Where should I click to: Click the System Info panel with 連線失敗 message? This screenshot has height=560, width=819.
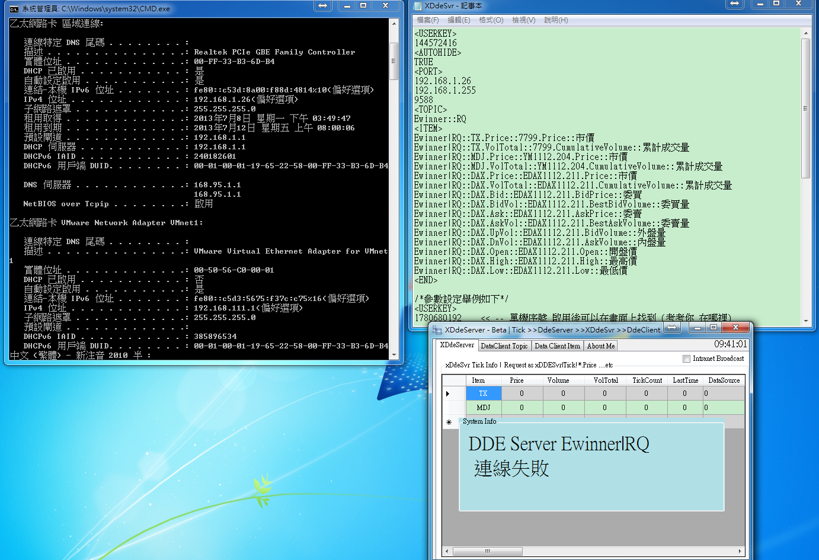pyautogui.click(x=591, y=466)
